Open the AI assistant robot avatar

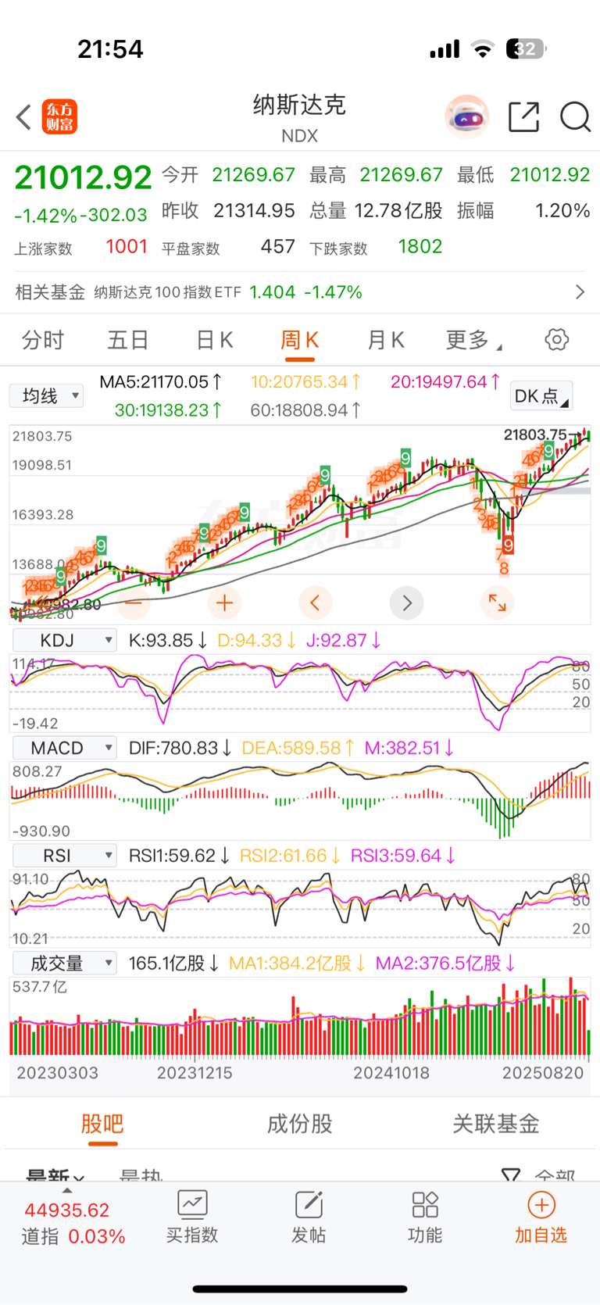pos(466,117)
